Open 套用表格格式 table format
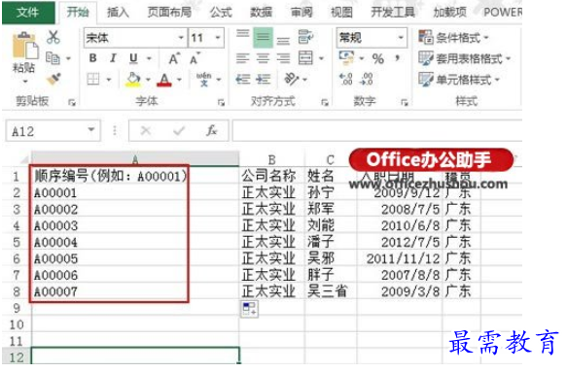The image size is (567, 373). pos(464,58)
